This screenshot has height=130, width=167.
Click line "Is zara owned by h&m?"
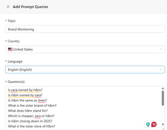click(x=25, y=90)
